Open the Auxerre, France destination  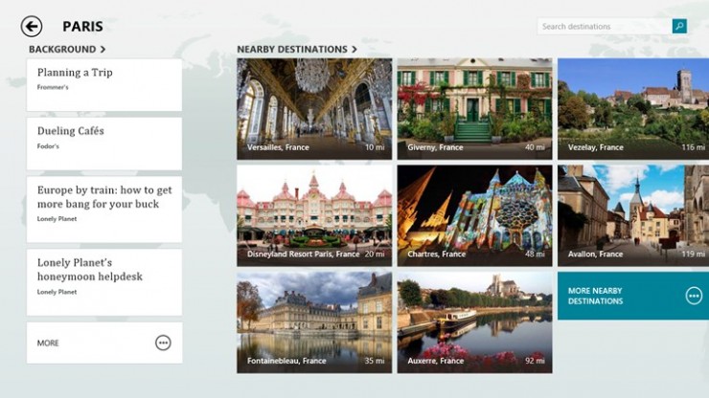tap(474, 322)
